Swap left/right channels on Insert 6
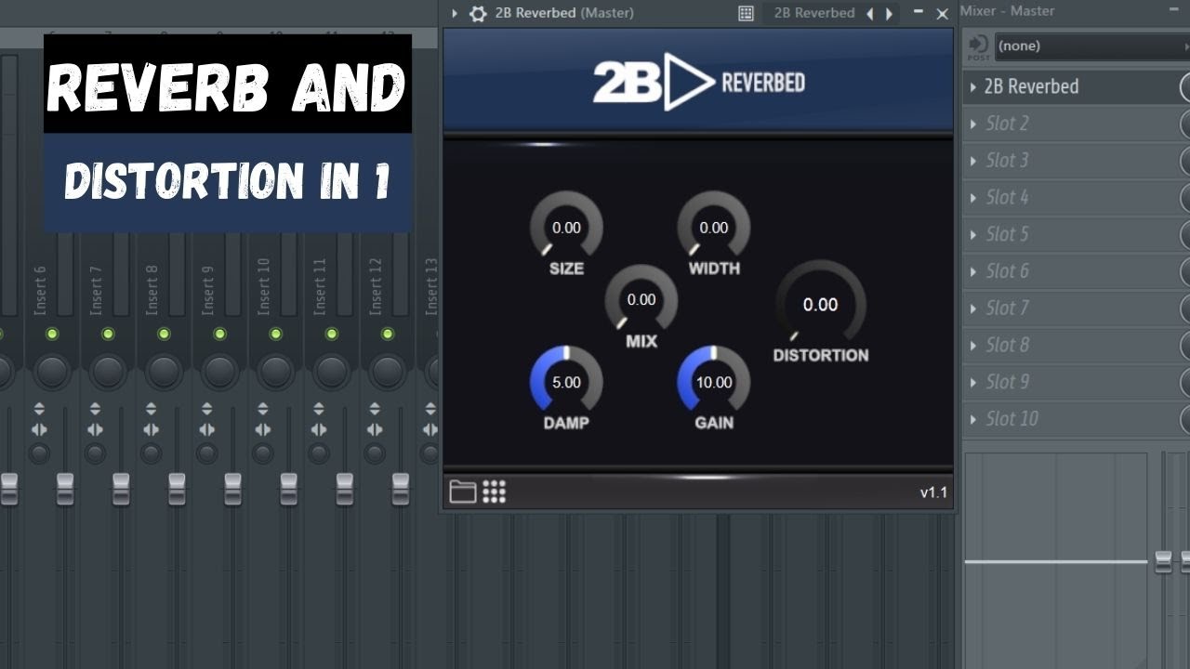The image size is (1190, 669). 39,429
